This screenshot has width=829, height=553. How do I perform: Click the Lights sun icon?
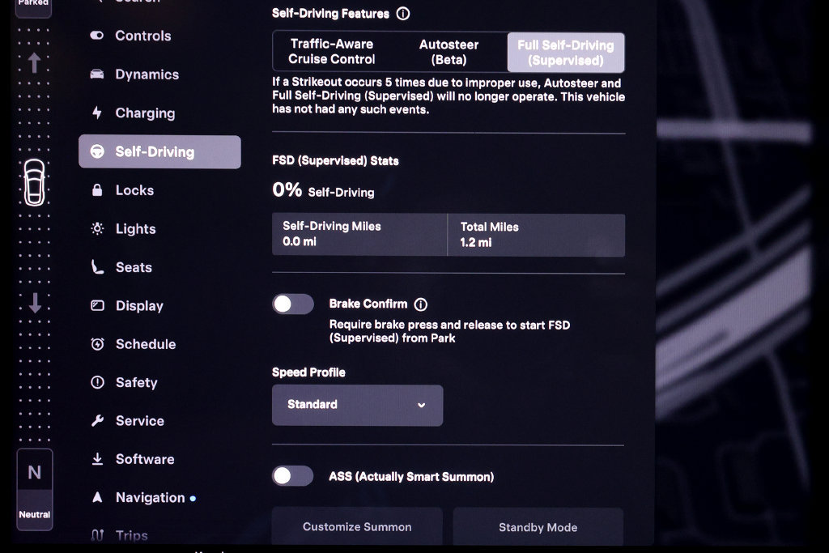97,228
